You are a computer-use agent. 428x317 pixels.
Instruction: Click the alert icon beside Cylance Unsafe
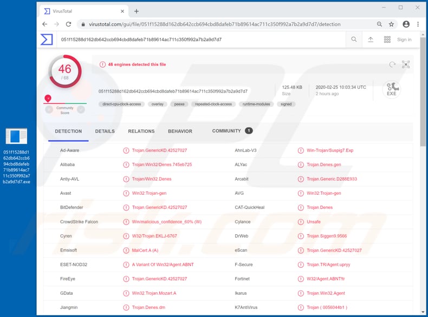pyautogui.click(x=301, y=222)
